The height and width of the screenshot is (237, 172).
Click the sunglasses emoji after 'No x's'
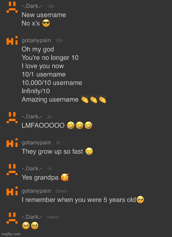point(46,23)
